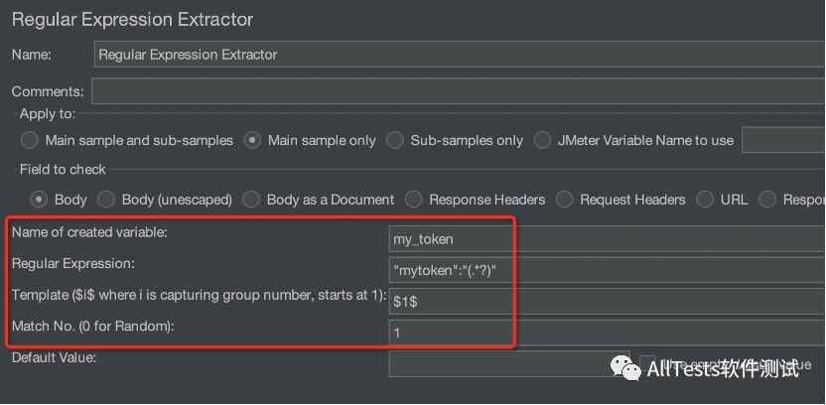826x405 pixels.
Task: Choose URL field to check
Action: point(705,200)
